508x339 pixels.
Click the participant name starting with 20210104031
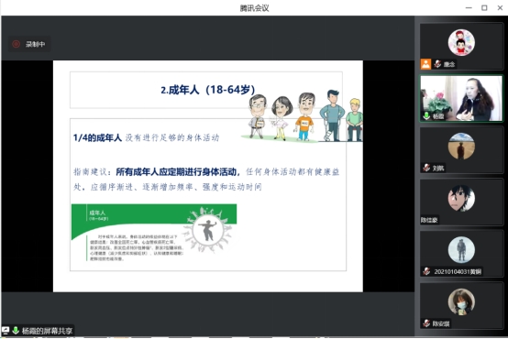tap(458, 271)
